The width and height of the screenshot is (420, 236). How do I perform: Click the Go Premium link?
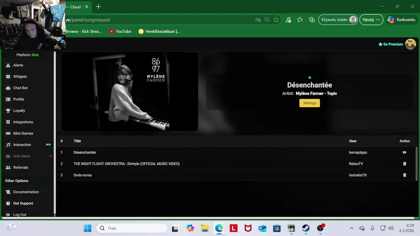[390, 44]
